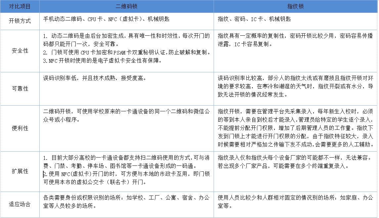The height and width of the screenshot is (218, 379).
Task: Click the 便利性 row label
Action: 20,128
